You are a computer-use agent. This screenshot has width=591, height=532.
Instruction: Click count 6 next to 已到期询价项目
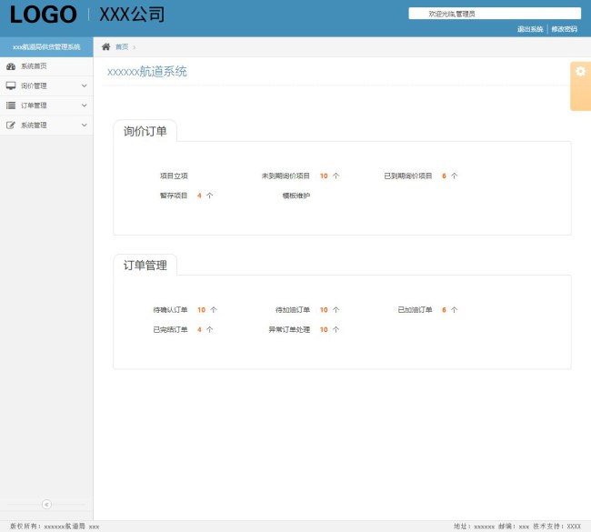[444, 176]
